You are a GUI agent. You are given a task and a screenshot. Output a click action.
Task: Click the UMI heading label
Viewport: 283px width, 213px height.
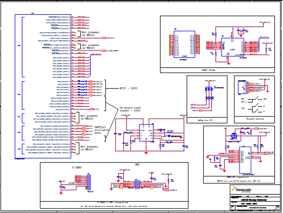(x=137, y=164)
